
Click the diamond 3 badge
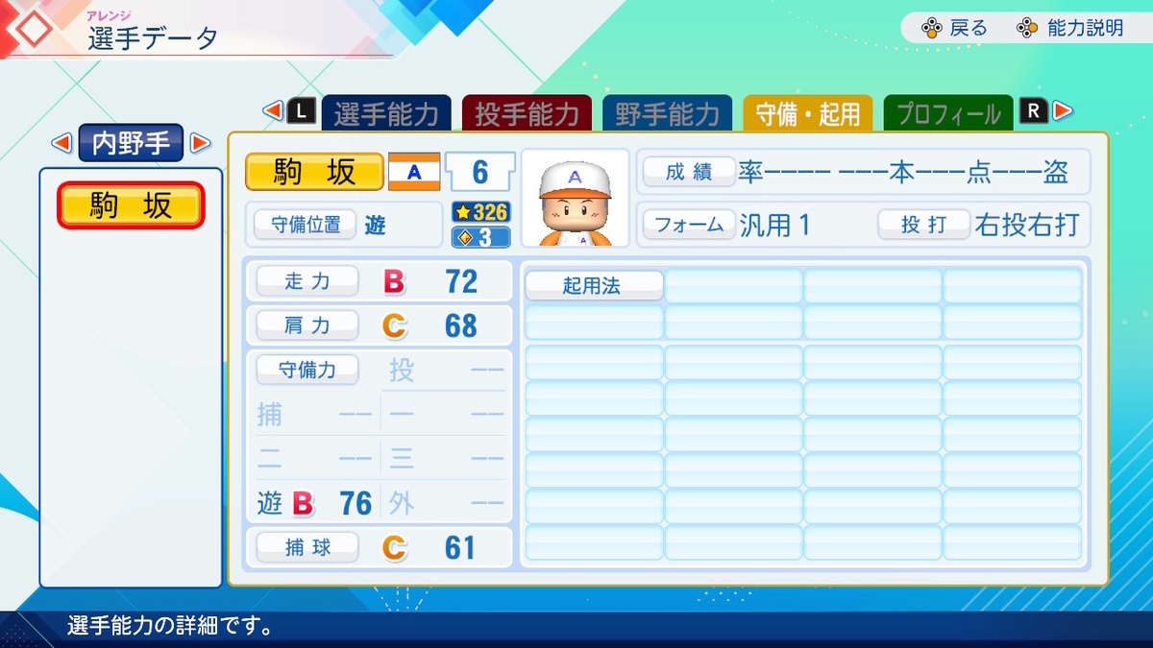[x=480, y=236]
